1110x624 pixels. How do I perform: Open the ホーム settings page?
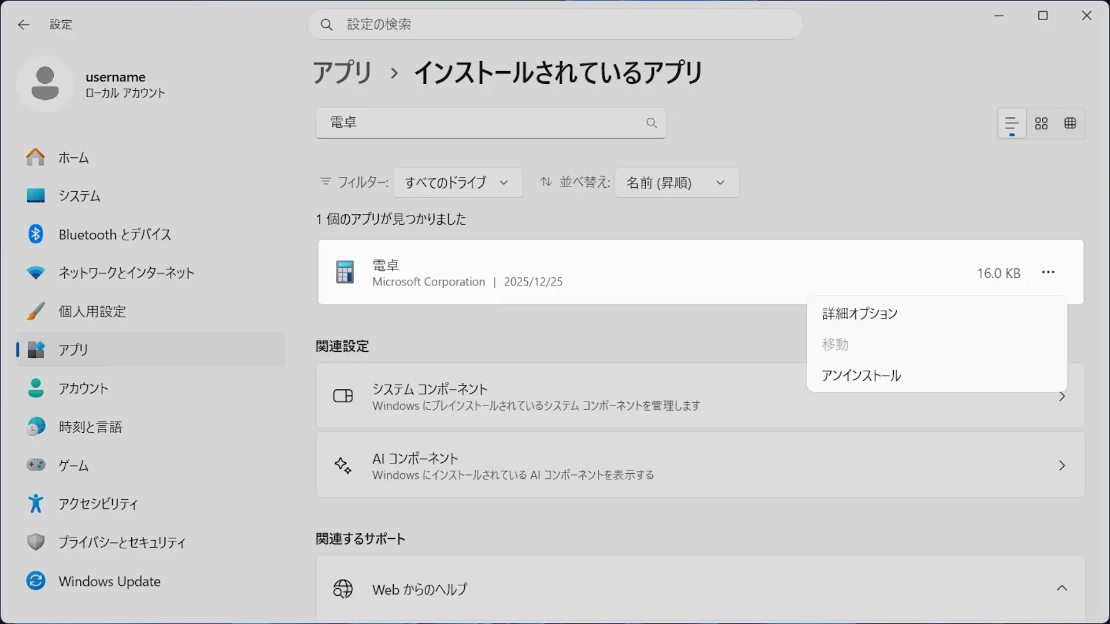[150, 157]
